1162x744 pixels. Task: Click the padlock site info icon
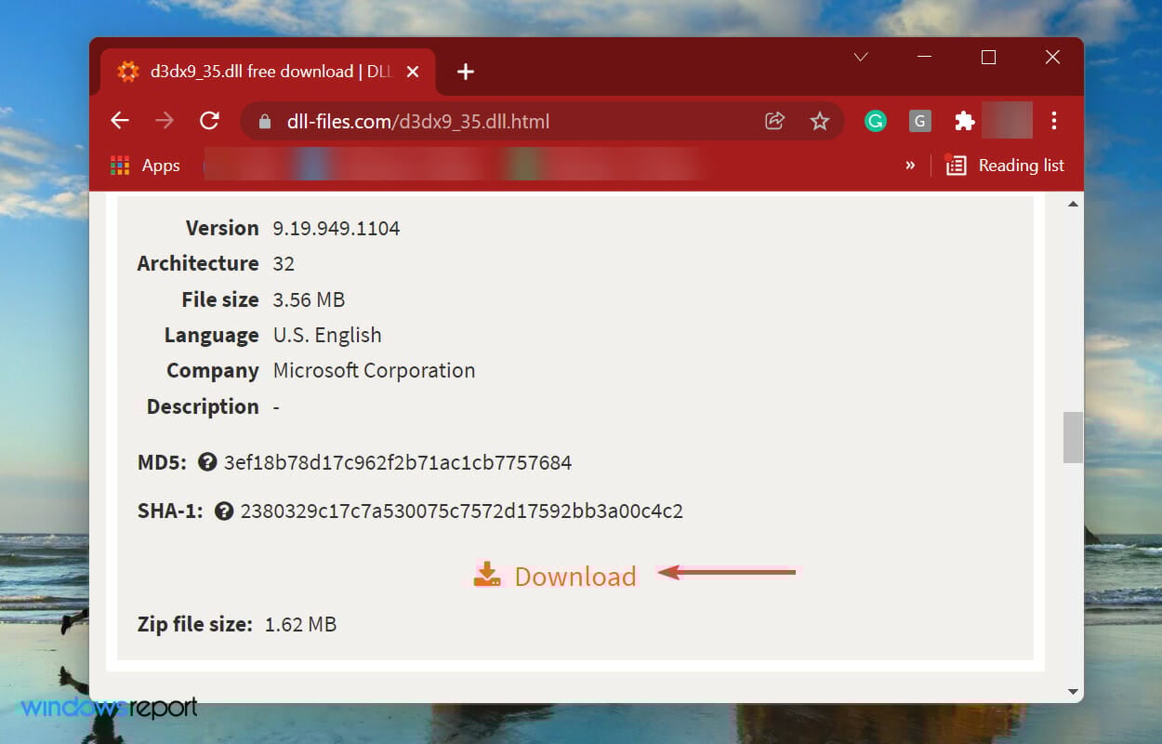point(265,122)
